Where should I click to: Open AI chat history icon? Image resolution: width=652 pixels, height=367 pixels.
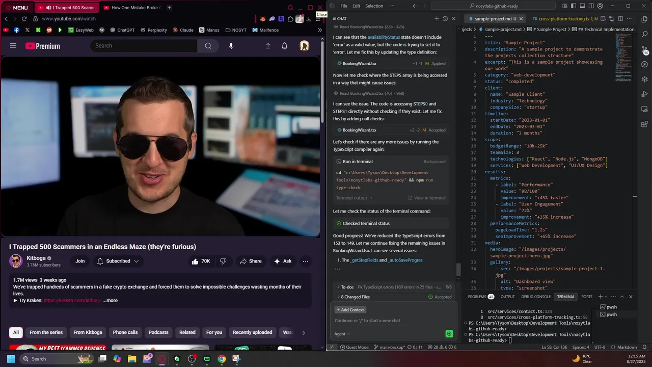click(x=445, y=19)
